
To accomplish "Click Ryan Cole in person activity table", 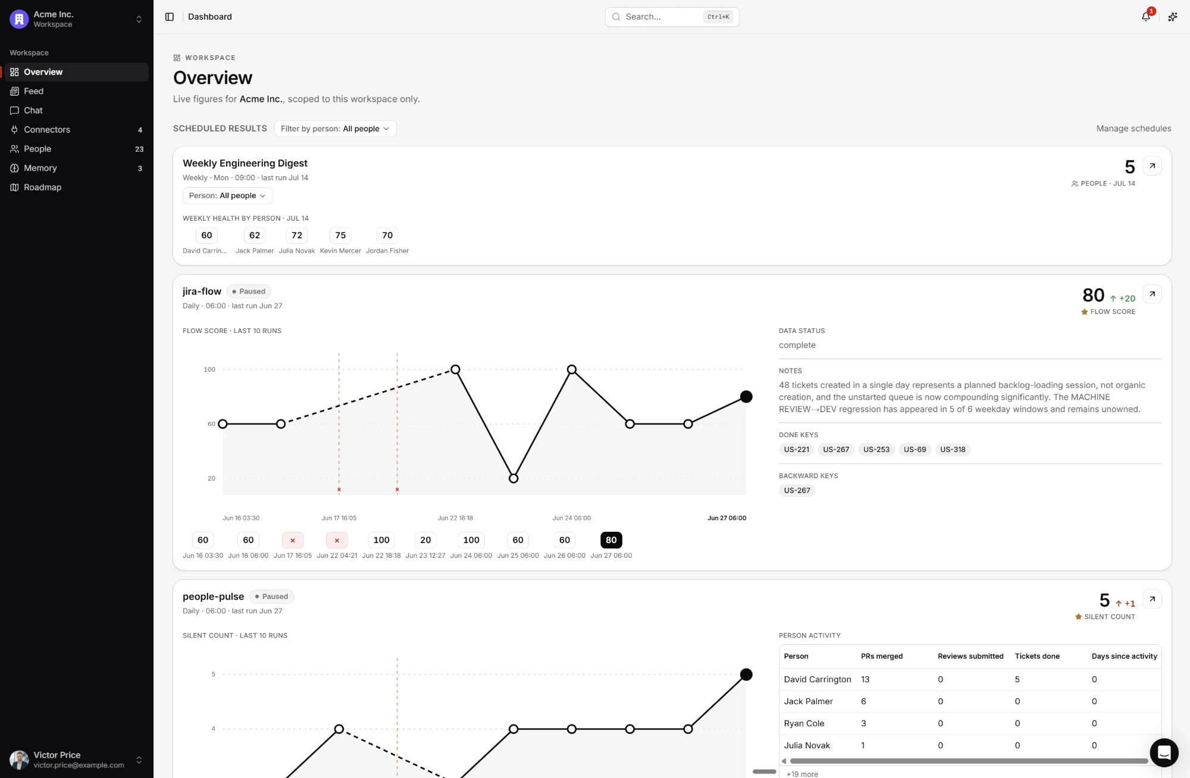I will [x=804, y=723].
